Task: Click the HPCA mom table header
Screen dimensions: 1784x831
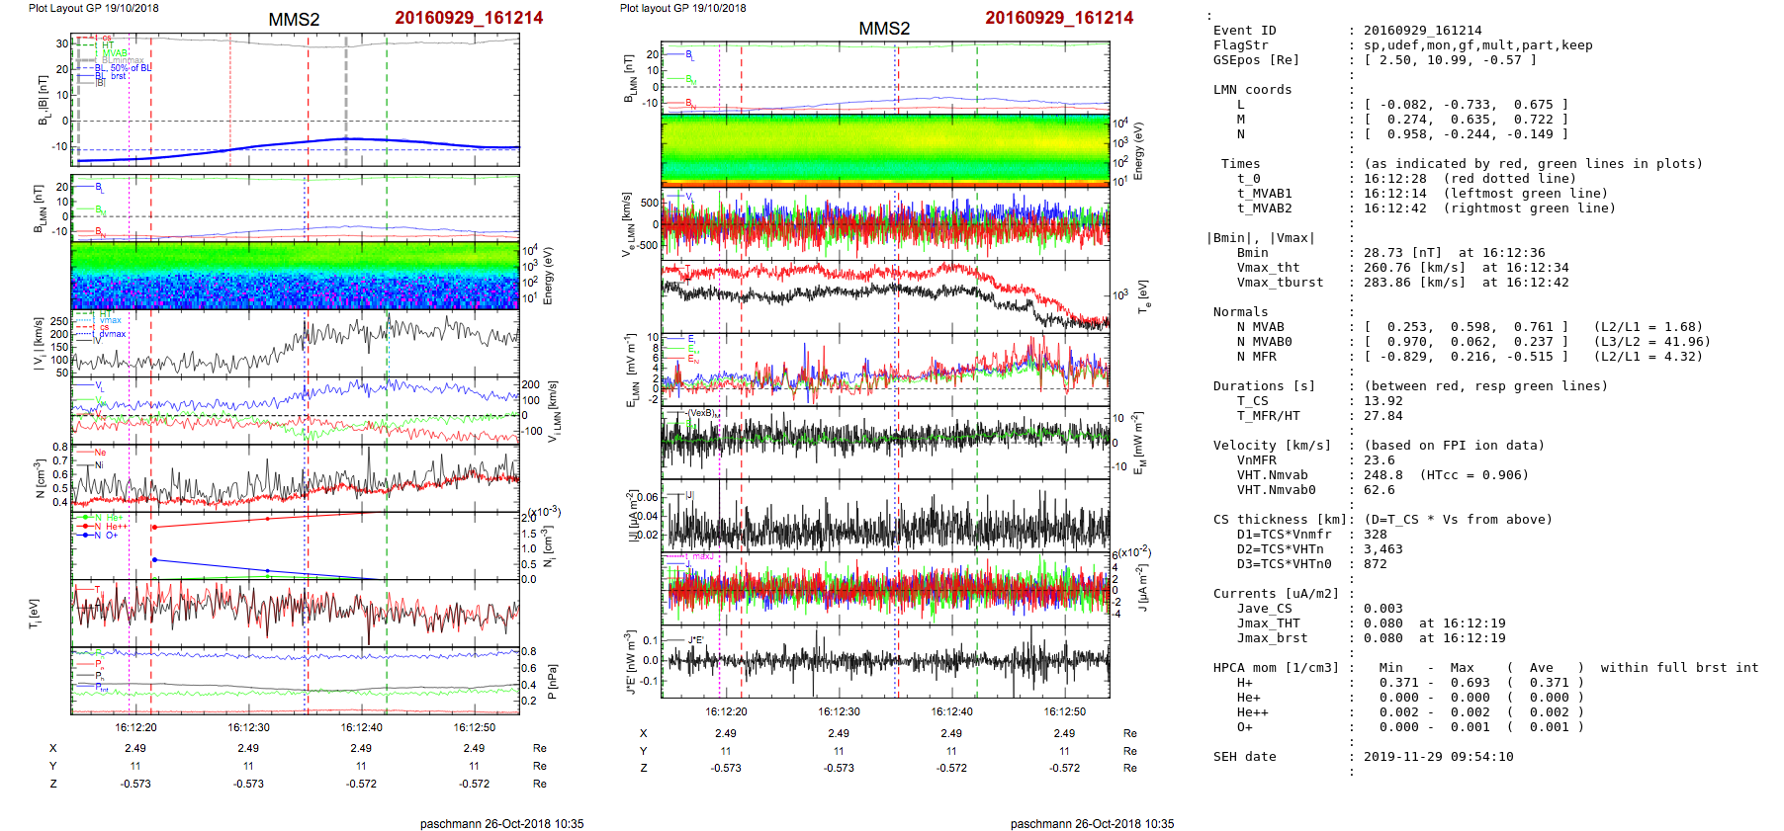Action: 1276,668
